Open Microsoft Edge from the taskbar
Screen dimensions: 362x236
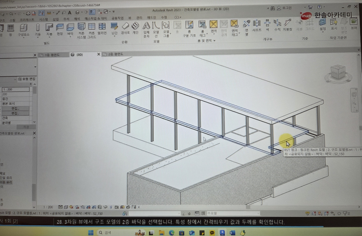pyautogui.click(x=172, y=233)
